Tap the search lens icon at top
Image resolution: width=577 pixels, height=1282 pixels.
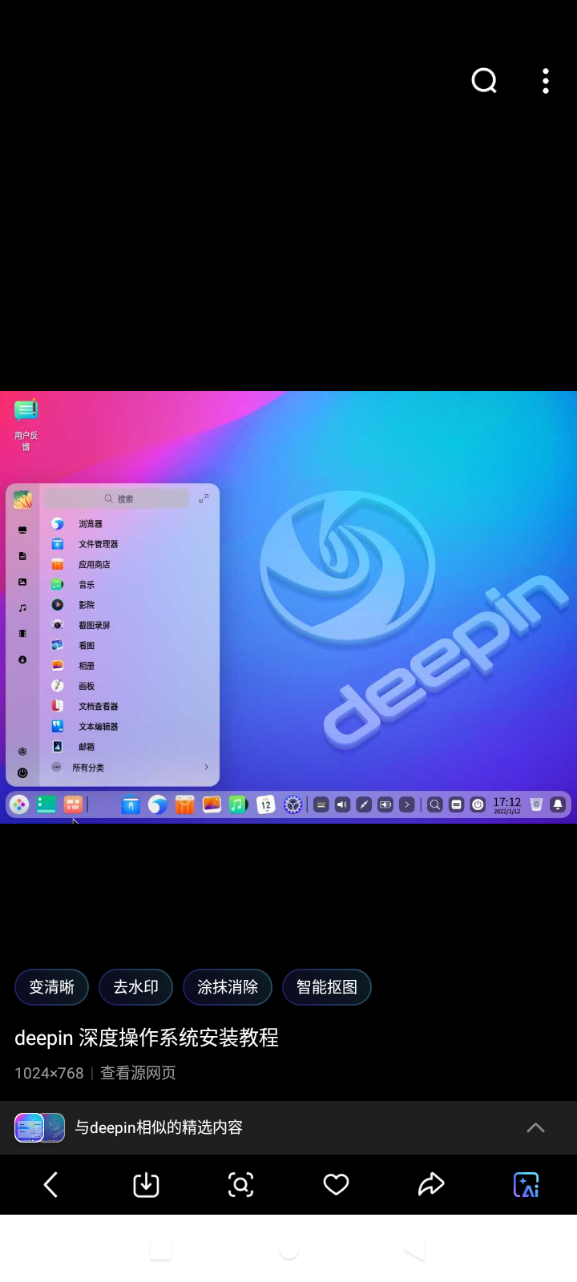(484, 81)
